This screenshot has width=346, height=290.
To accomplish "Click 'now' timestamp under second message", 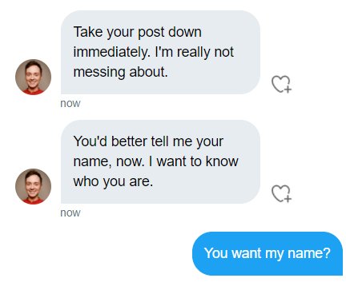I will [70, 213].
